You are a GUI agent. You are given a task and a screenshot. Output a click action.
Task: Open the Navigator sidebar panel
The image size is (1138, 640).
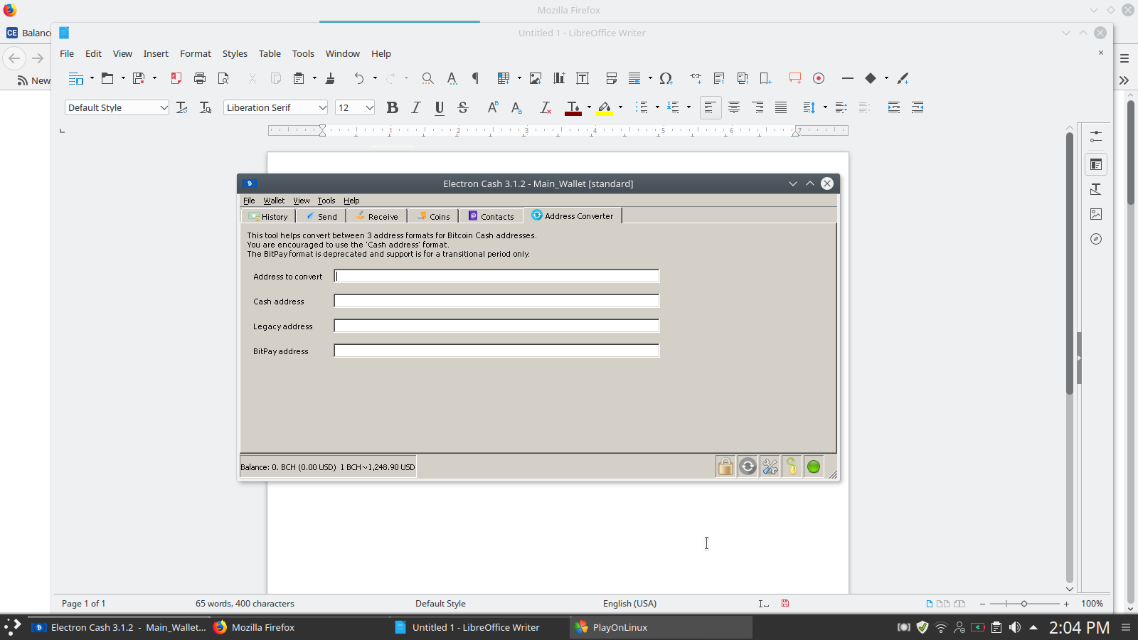[x=1096, y=239]
